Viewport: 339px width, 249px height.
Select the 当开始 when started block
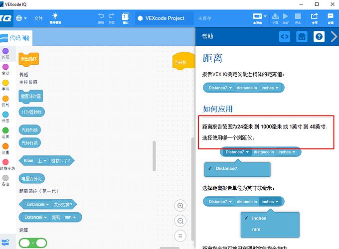coord(183,61)
